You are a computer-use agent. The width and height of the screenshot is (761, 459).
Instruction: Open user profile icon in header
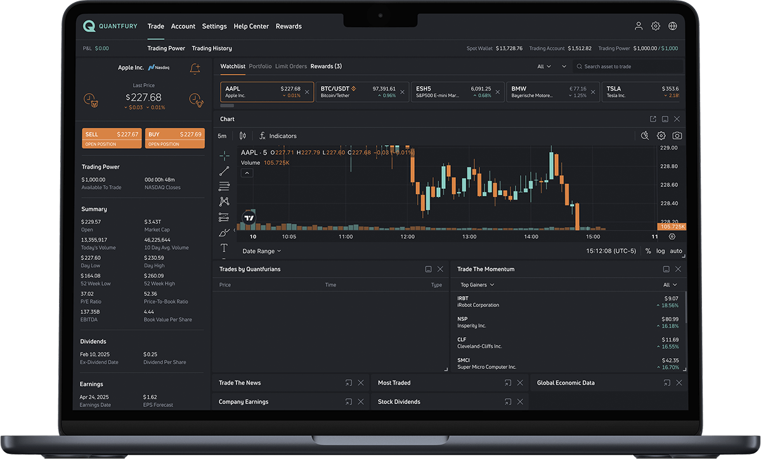click(639, 26)
